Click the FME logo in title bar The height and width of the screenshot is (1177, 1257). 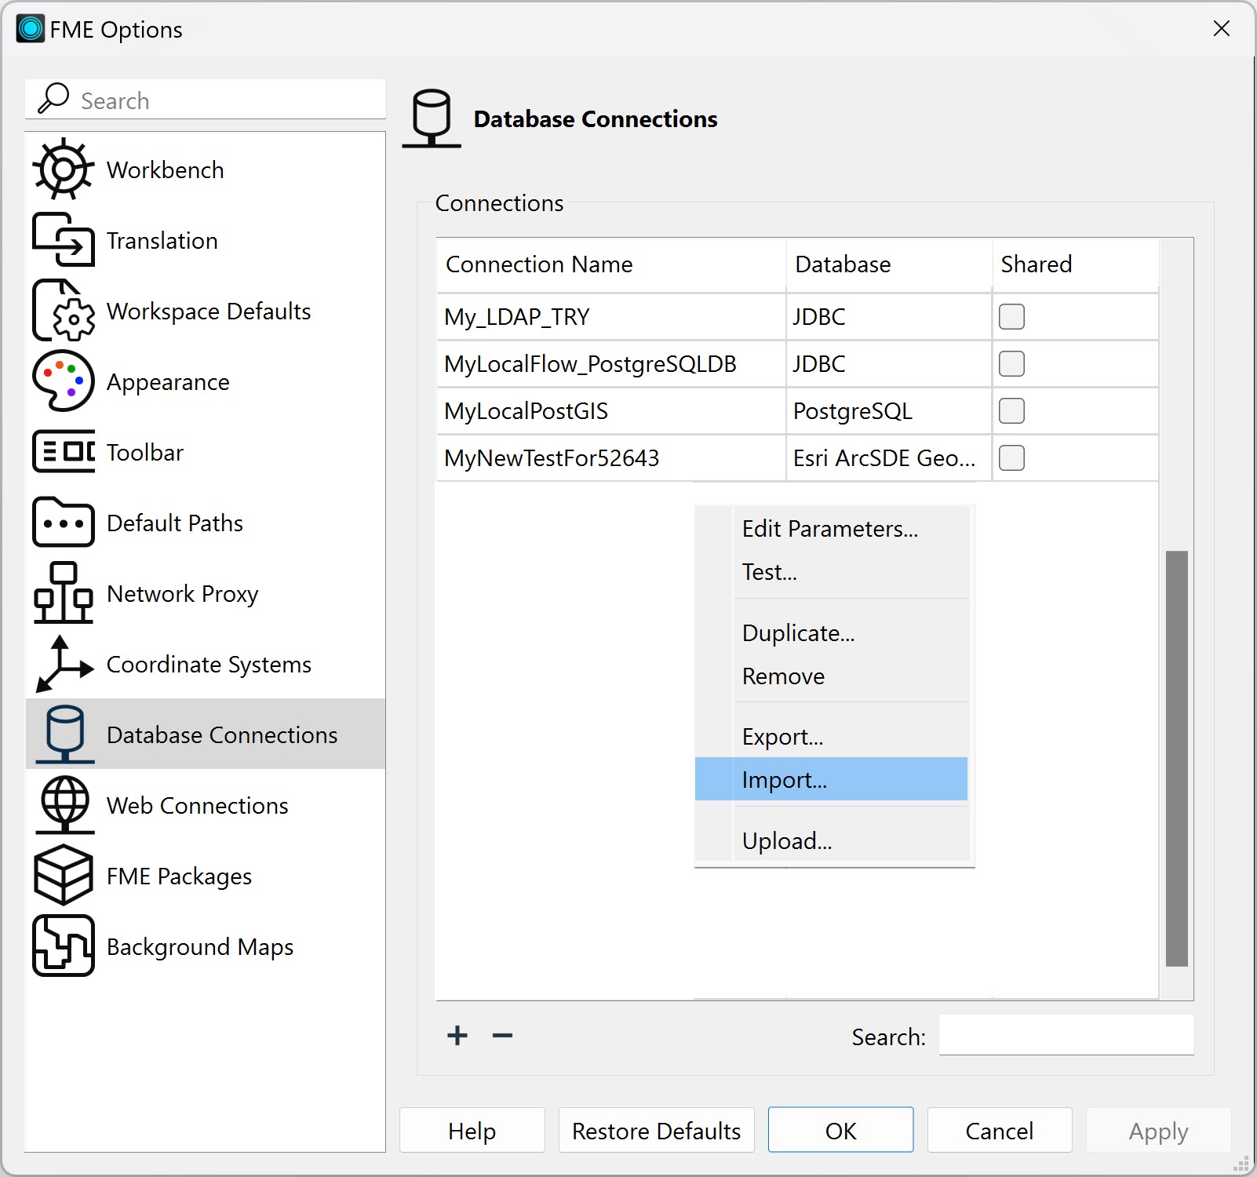click(31, 29)
